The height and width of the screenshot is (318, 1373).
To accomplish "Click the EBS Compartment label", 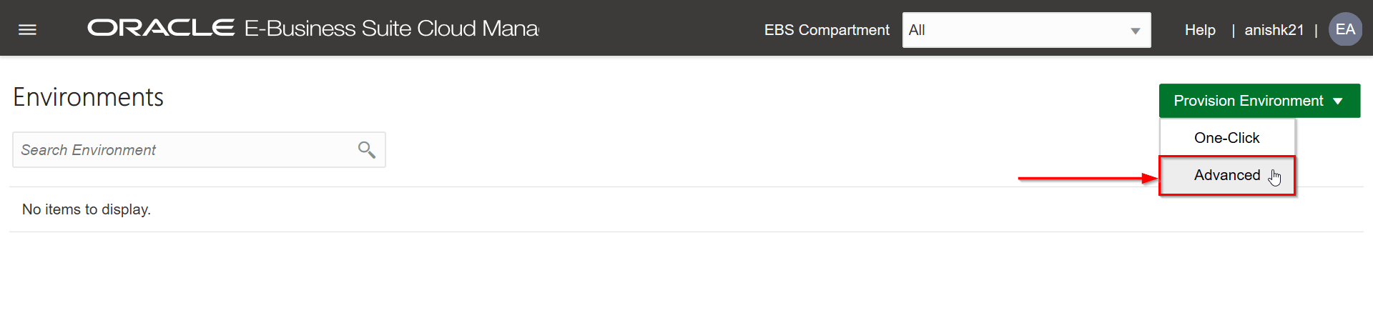I will [827, 30].
